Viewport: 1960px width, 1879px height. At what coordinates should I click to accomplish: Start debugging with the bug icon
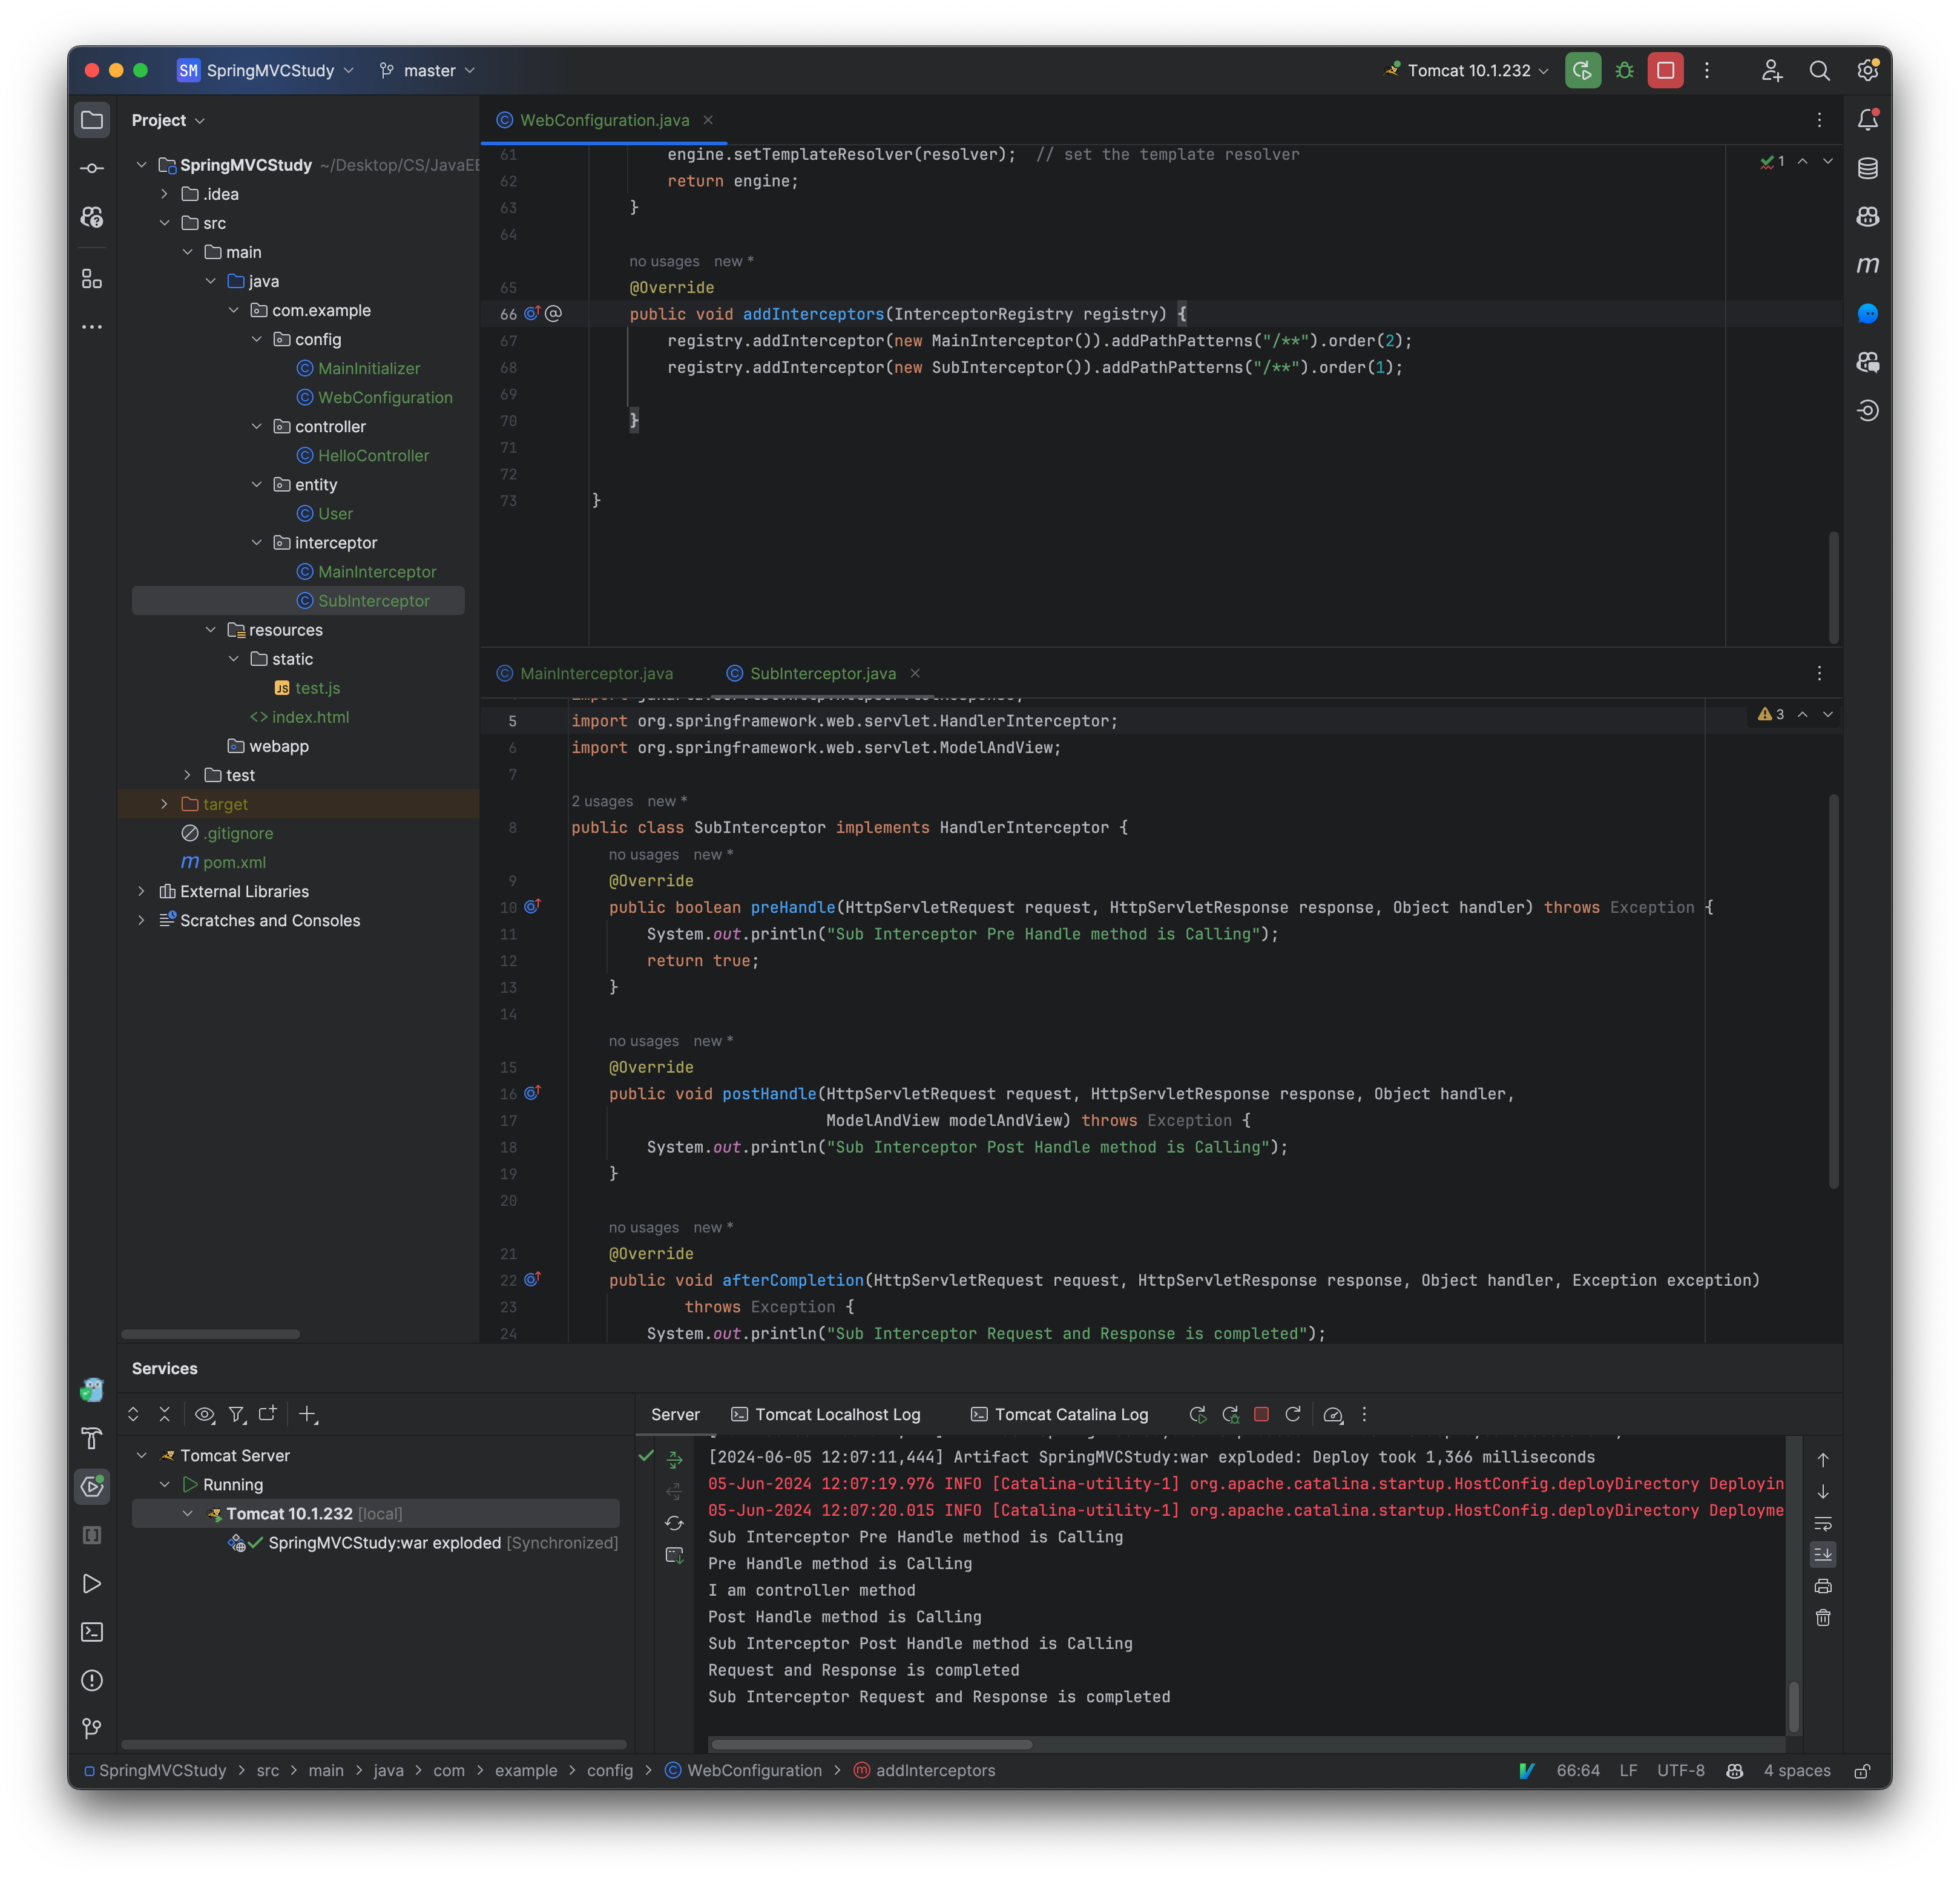coord(1623,70)
